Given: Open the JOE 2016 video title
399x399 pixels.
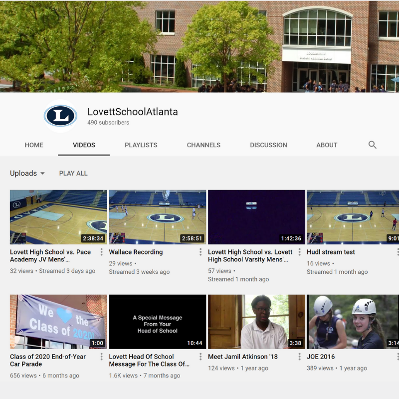Looking at the screenshot, I should pos(321,357).
